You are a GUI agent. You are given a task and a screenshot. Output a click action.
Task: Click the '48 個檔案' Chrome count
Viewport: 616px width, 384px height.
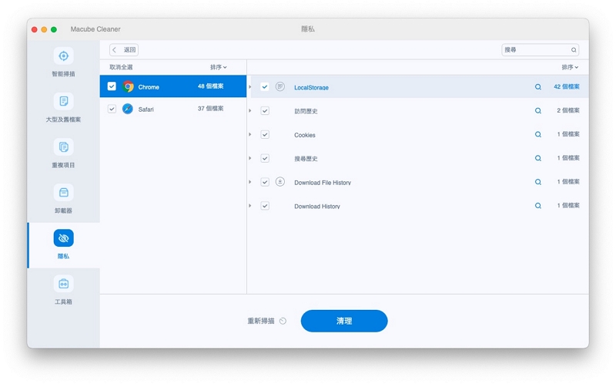tap(210, 86)
